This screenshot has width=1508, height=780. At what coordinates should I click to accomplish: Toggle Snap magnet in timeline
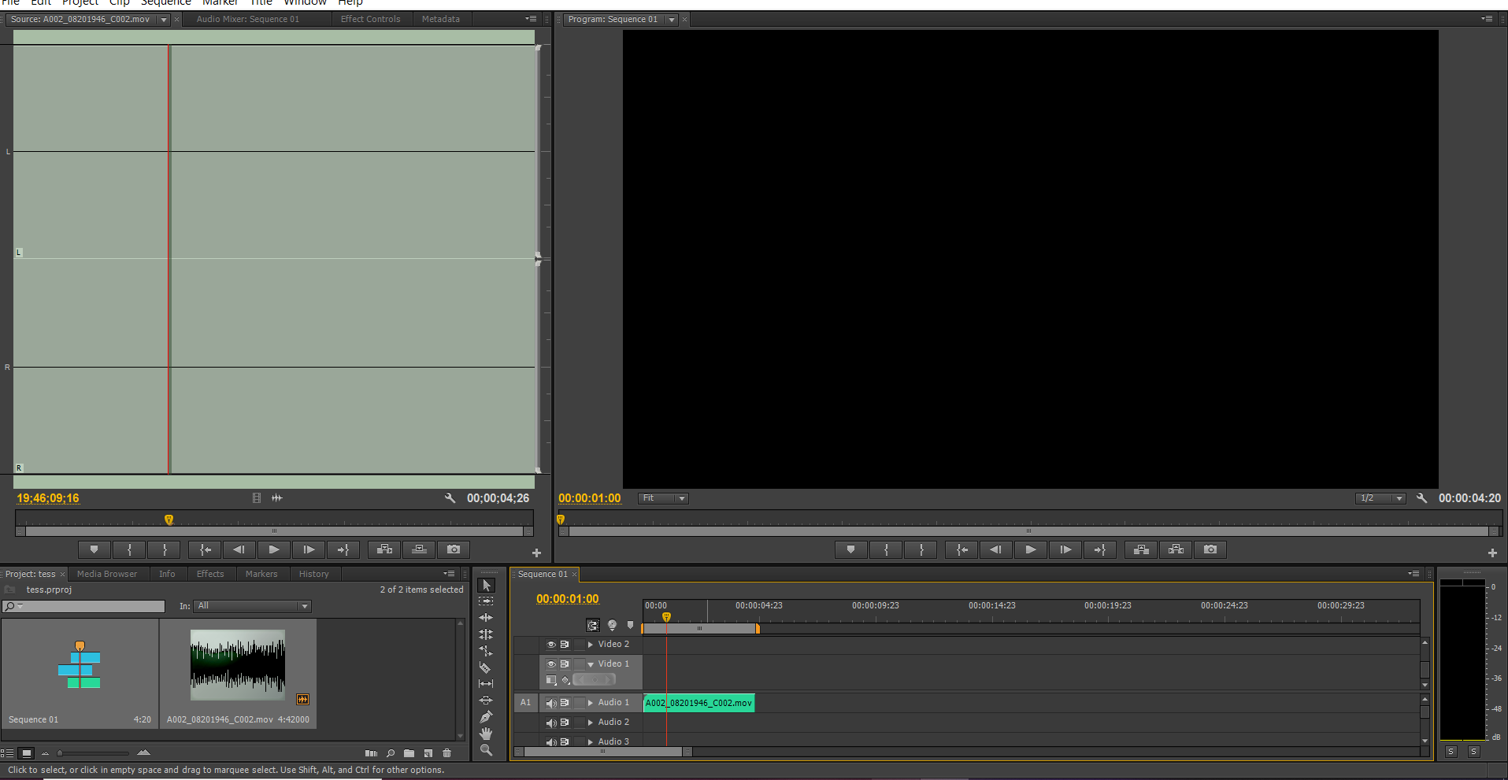coord(593,626)
